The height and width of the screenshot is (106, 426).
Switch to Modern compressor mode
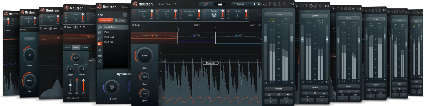(x=76, y=47)
